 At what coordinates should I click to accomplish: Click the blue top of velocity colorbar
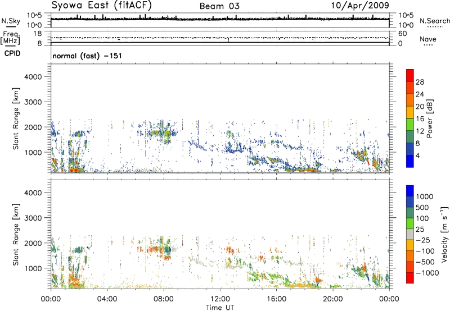(x=410, y=191)
